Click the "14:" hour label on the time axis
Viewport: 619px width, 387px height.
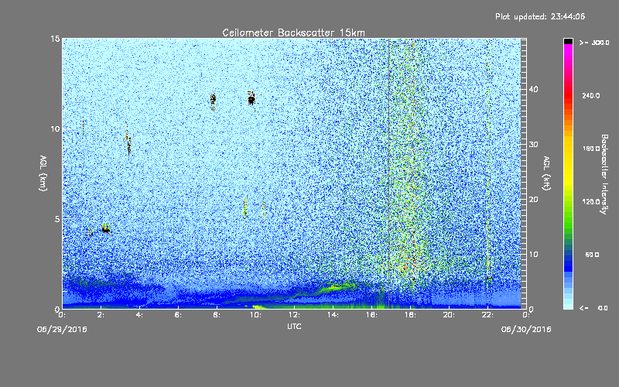click(x=333, y=315)
